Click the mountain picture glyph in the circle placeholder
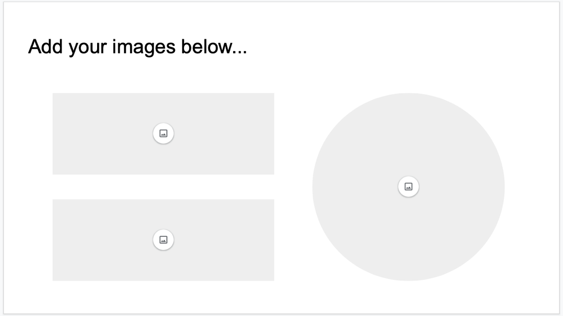 pyautogui.click(x=408, y=186)
